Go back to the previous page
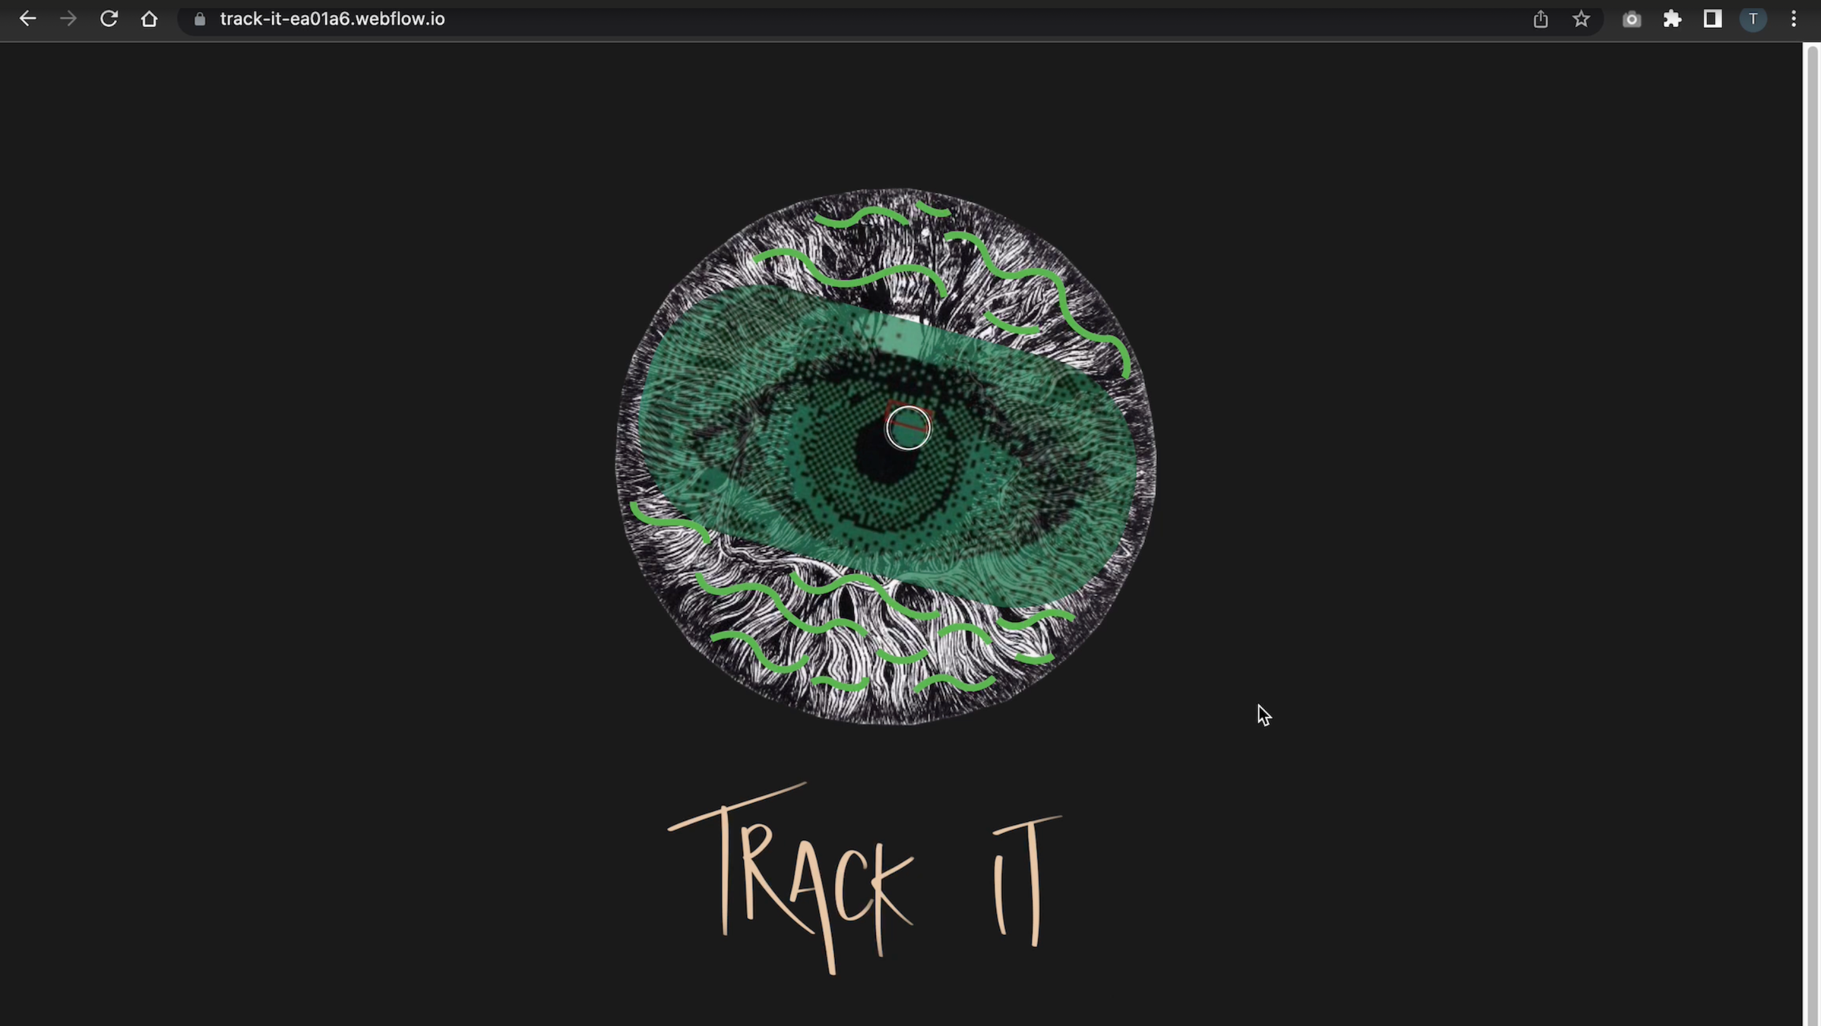This screenshot has height=1026, width=1821. point(28,19)
